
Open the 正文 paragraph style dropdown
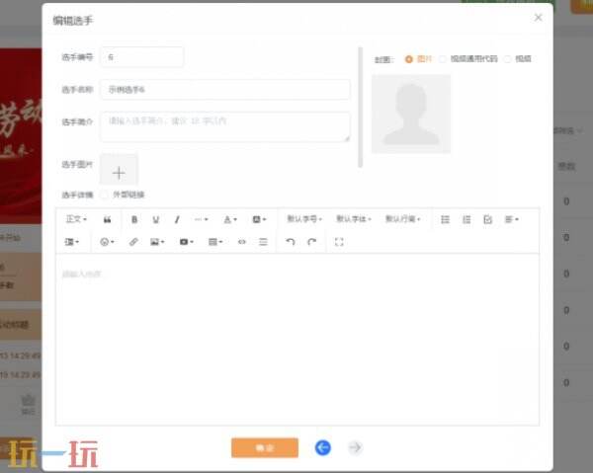[76, 219]
